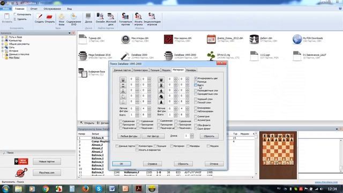Open the Каталоги panel dropdown arrow
The image size is (343, 193).
[x=70, y=33]
